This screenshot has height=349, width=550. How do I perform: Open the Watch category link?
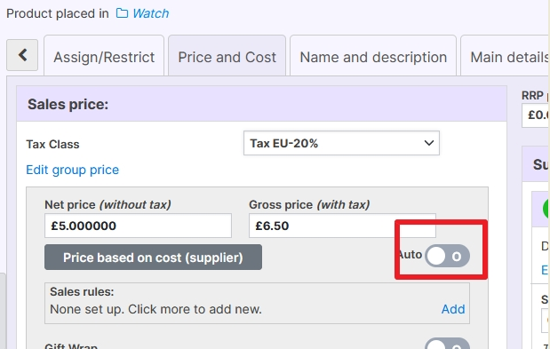pos(150,13)
